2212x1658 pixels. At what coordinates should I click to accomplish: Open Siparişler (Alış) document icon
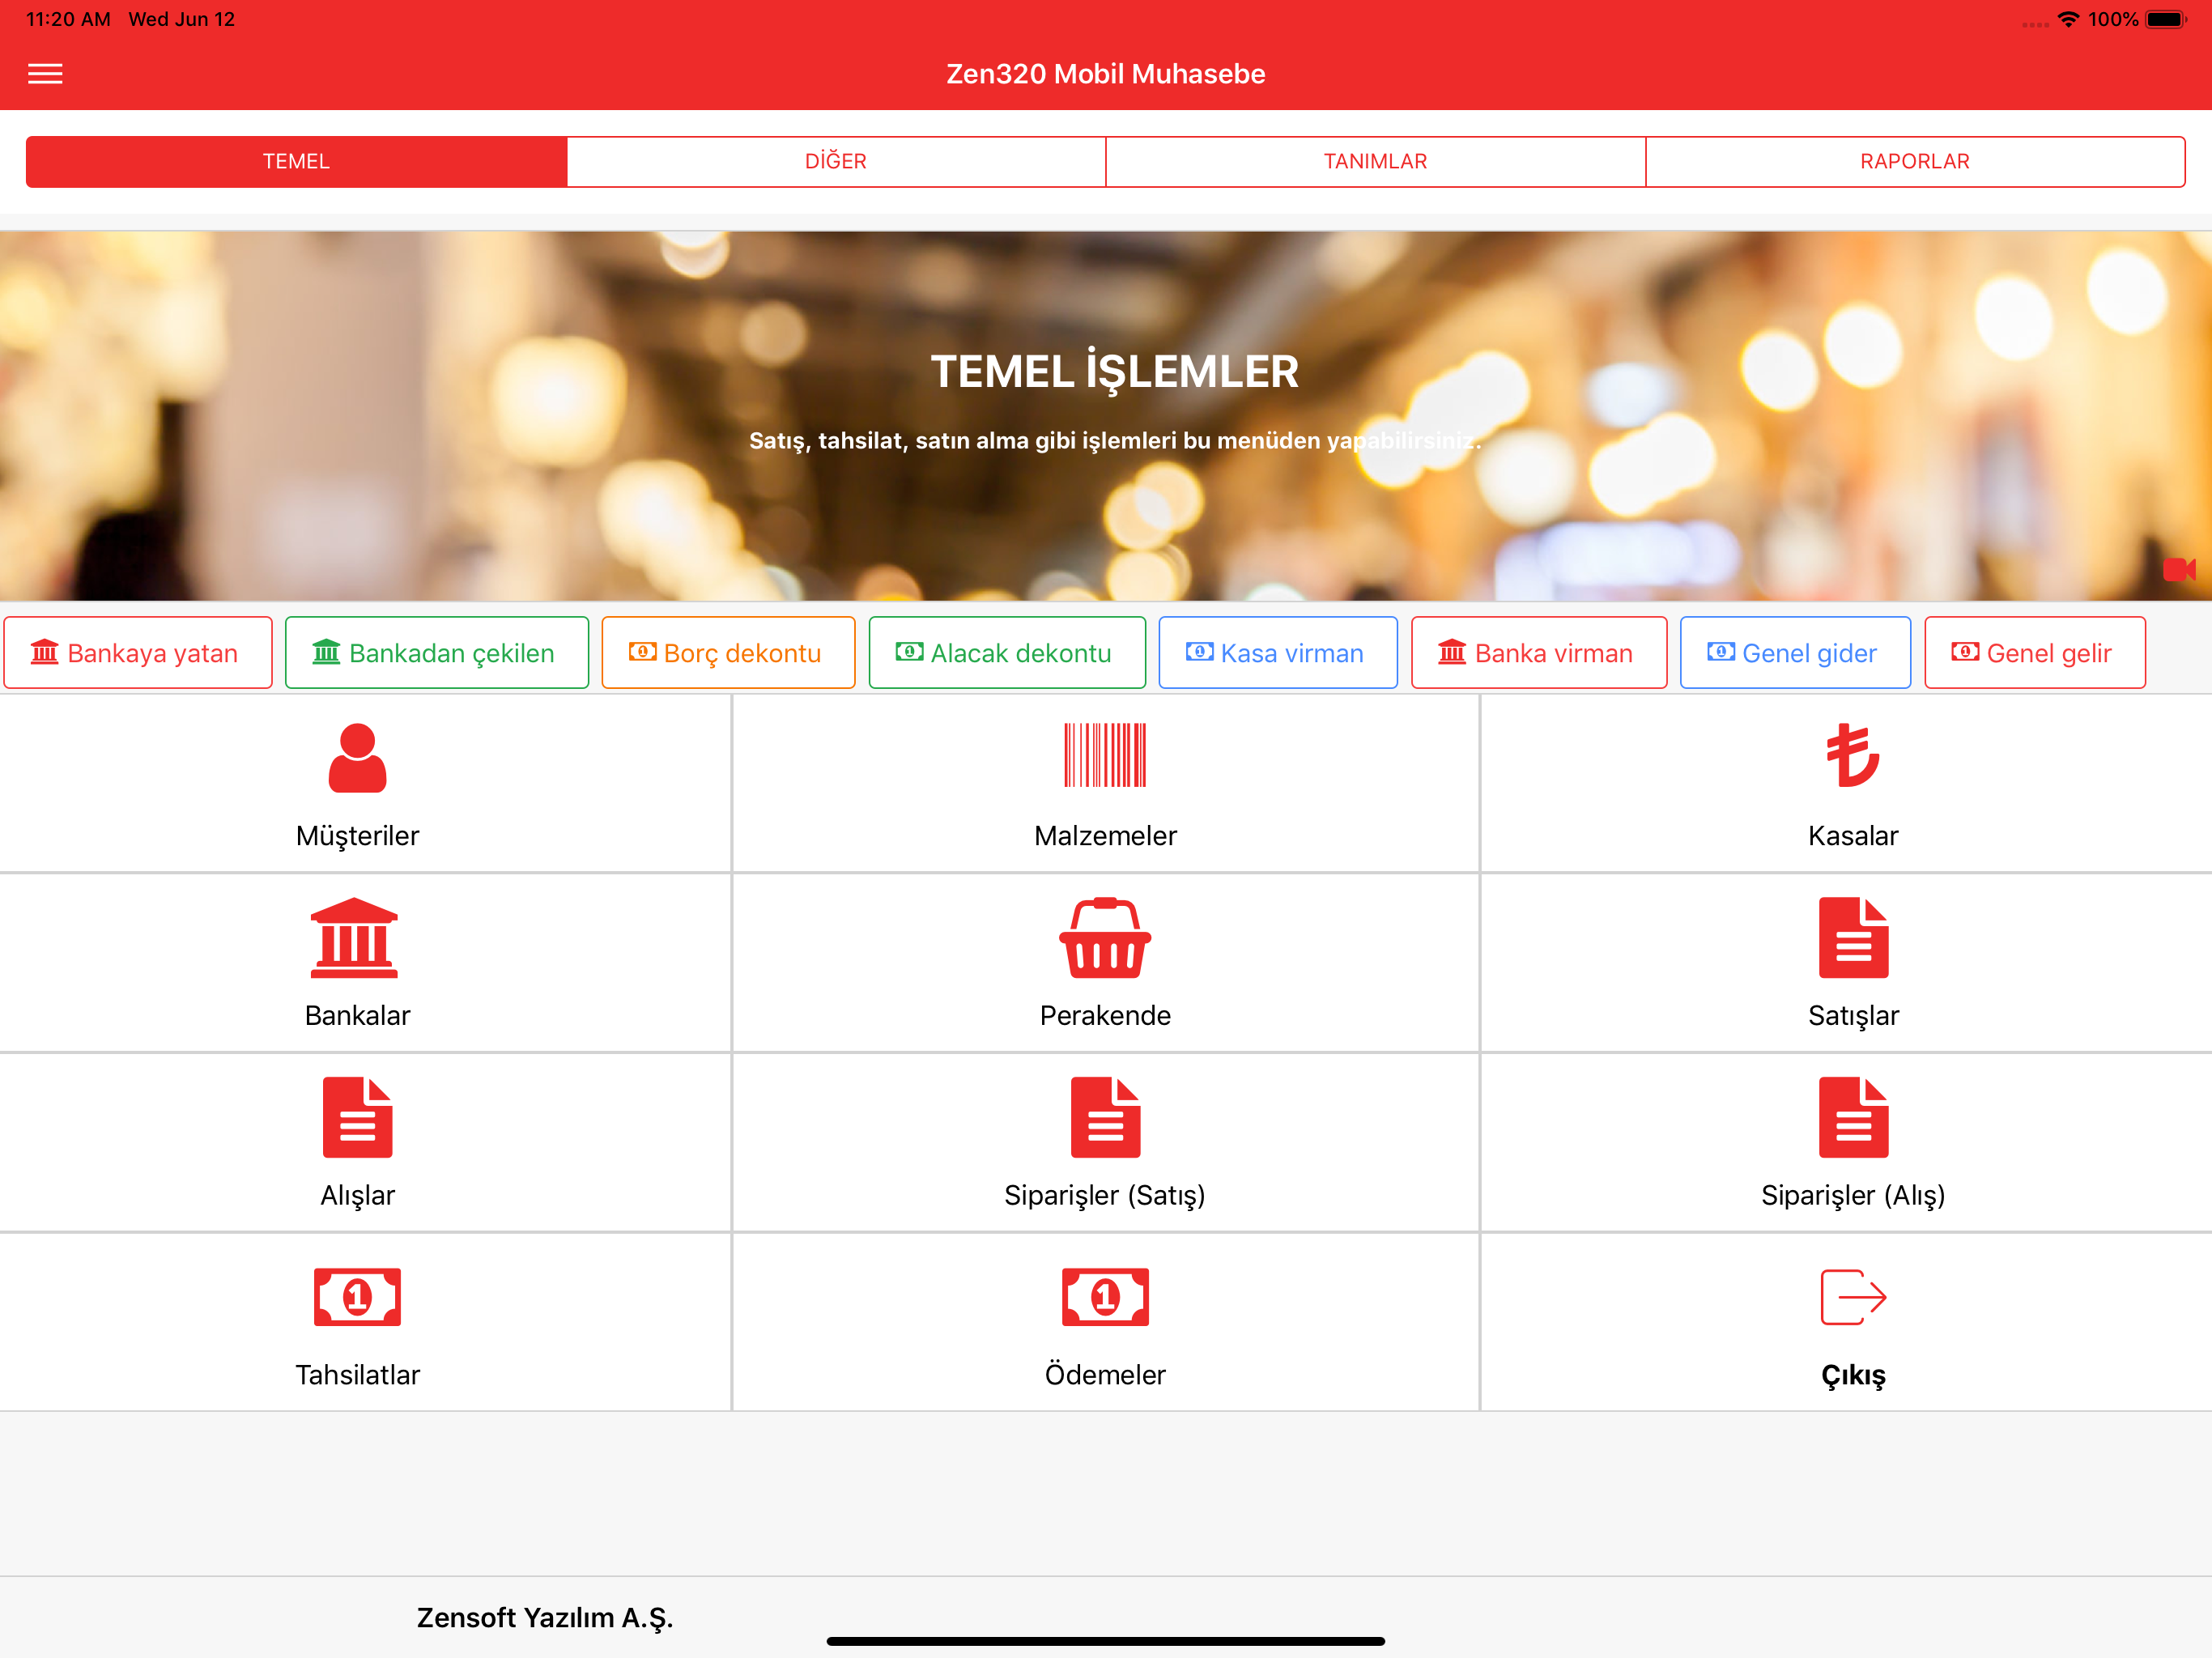pos(1853,1117)
